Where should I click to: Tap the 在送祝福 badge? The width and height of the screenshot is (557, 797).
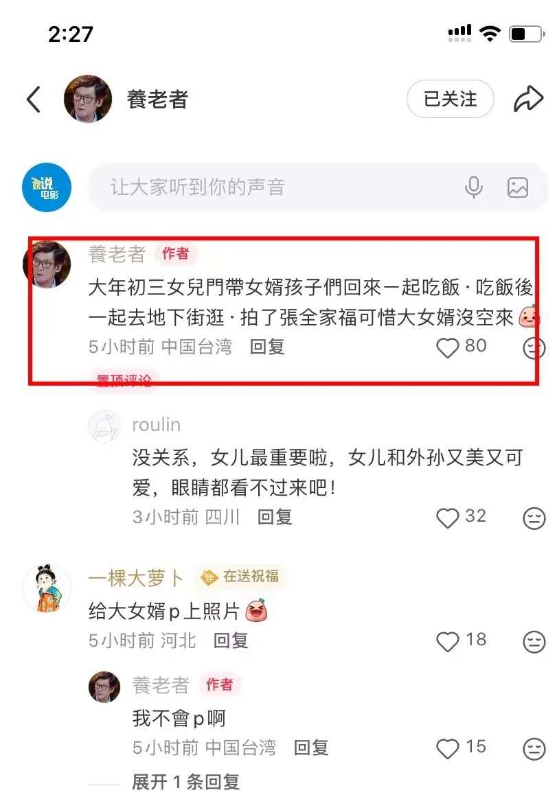pos(240,577)
